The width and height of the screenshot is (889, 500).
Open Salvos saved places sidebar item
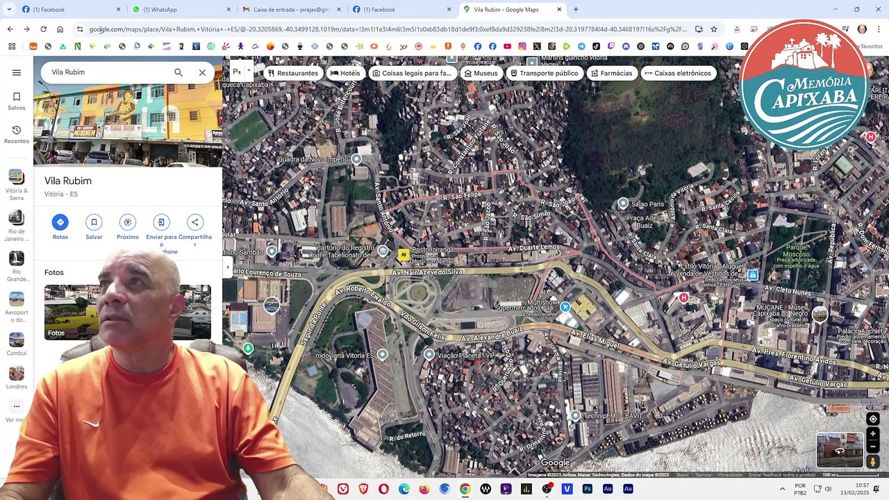click(17, 101)
